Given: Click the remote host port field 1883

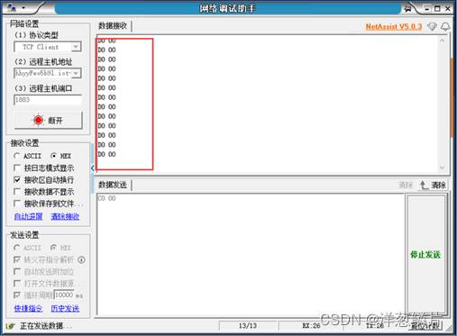Looking at the screenshot, I should (x=48, y=100).
